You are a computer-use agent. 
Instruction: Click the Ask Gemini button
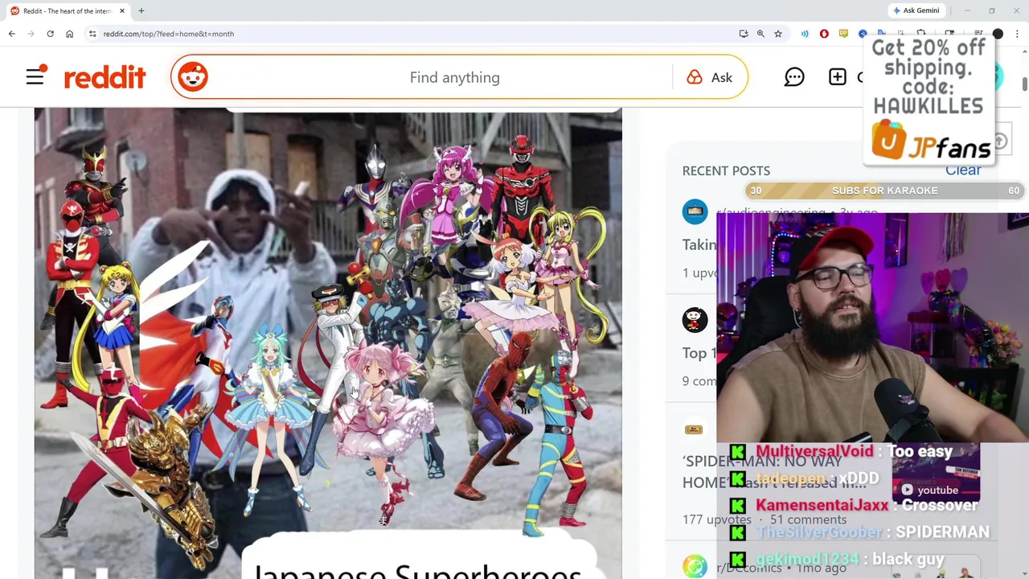click(x=916, y=10)
